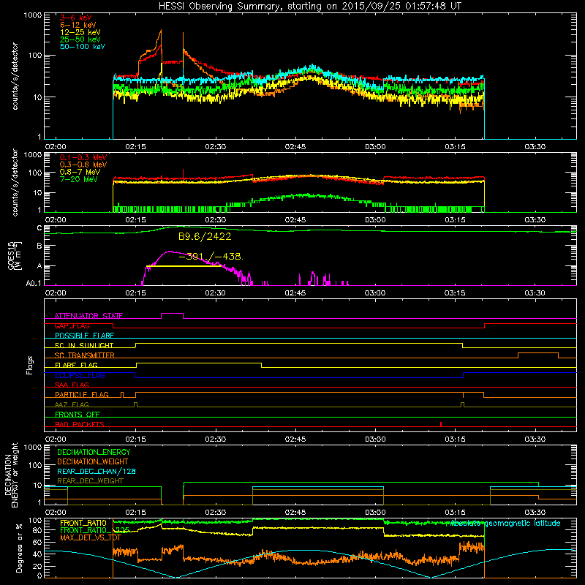This screenshot has height=585, width=585.
Task: Select the GAP_FLAG label
Action: [72, 325]
